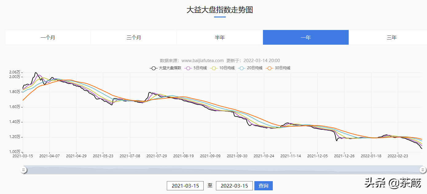Viewport: 427px width, 194px height.
Task: Click the x-axis label 2021-04-29
Action: tap(76, 156)
